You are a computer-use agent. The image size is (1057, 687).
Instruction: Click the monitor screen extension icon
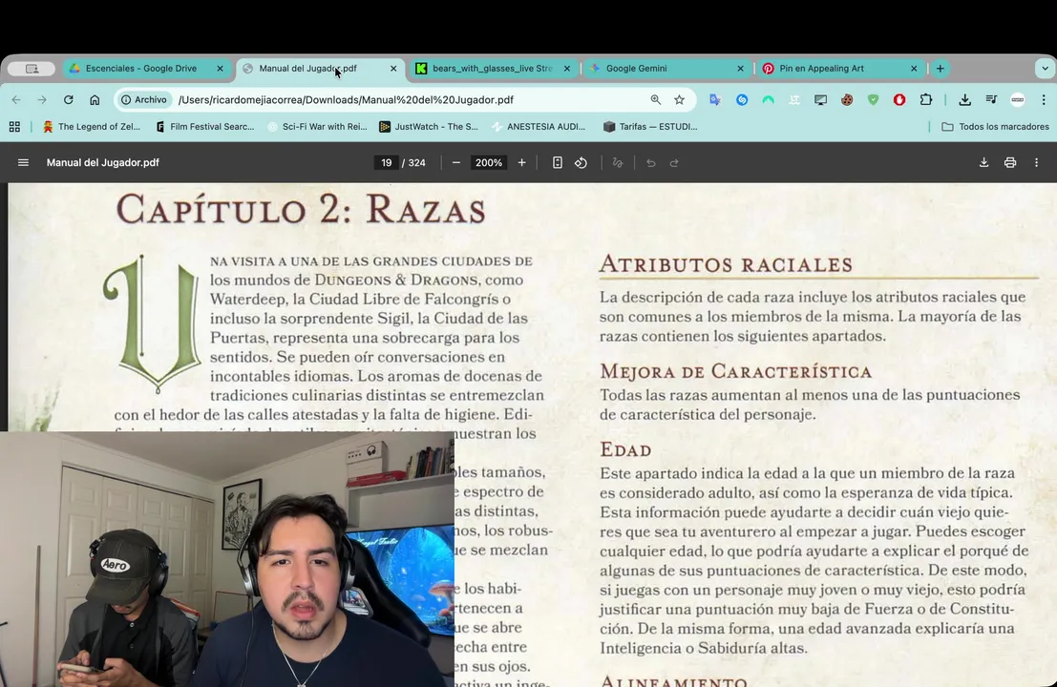(820, 99)
